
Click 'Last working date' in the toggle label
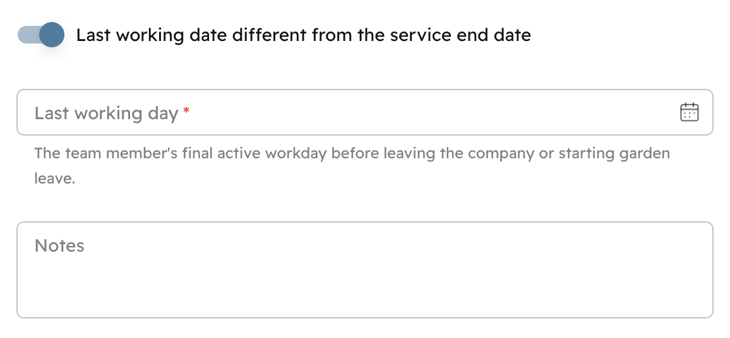tap(151, 35)
